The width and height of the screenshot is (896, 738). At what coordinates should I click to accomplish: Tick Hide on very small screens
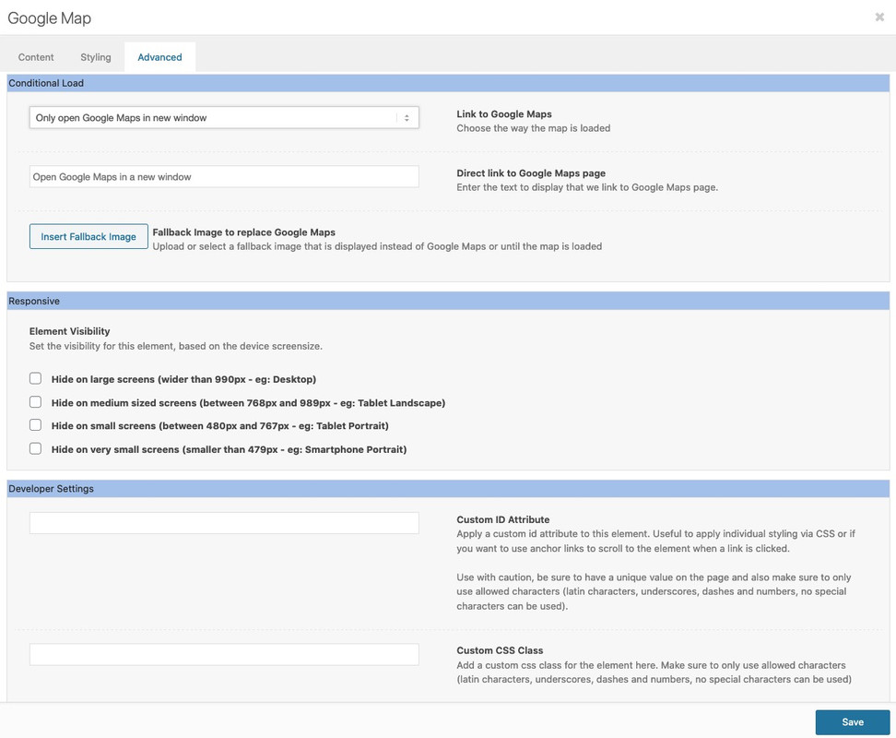pyautogui.click(x=35, y=448)
